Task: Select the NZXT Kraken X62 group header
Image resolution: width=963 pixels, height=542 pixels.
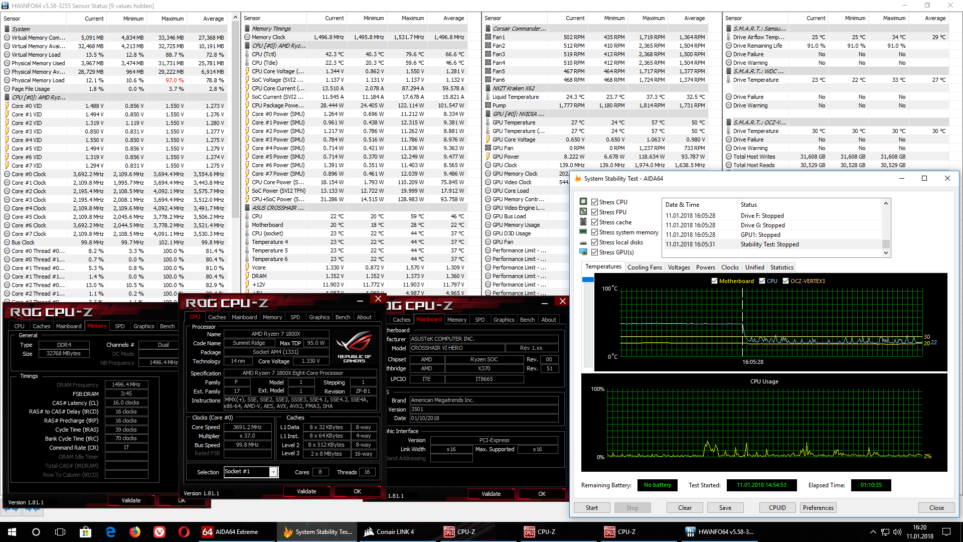Action: point(596,88)
